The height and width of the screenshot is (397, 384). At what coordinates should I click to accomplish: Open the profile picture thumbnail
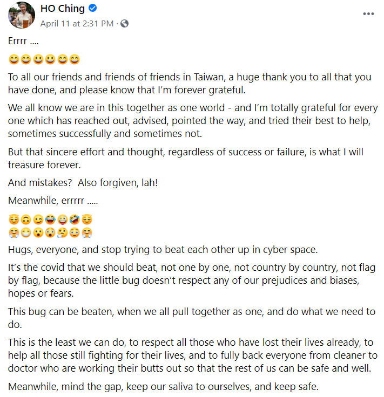[22, 15]
